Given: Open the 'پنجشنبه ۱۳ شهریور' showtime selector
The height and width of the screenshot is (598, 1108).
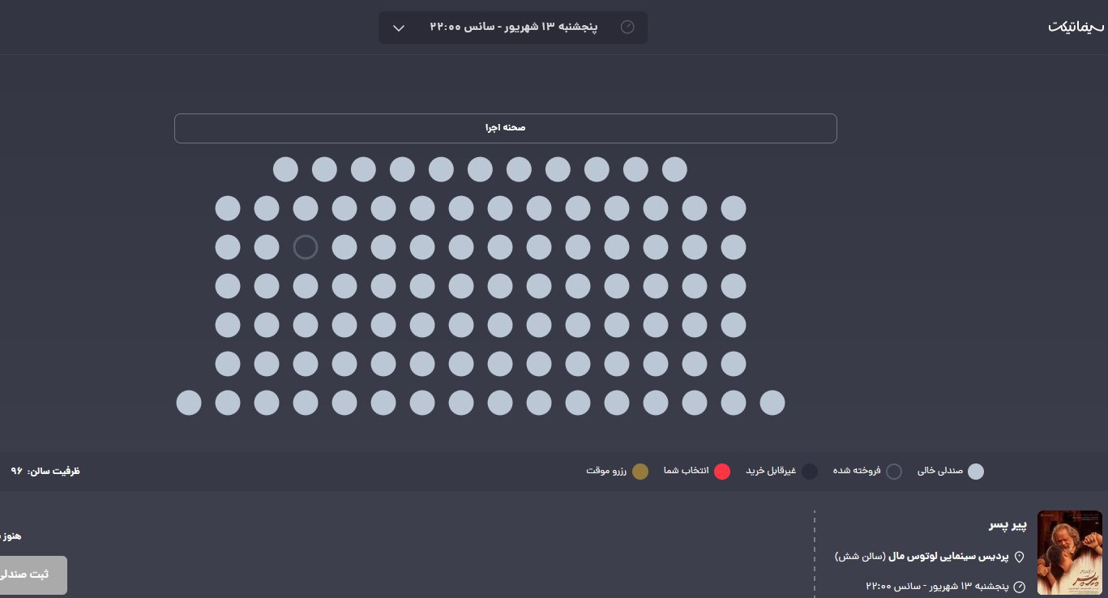Looking at the screenshot, I should click(512, 28).
